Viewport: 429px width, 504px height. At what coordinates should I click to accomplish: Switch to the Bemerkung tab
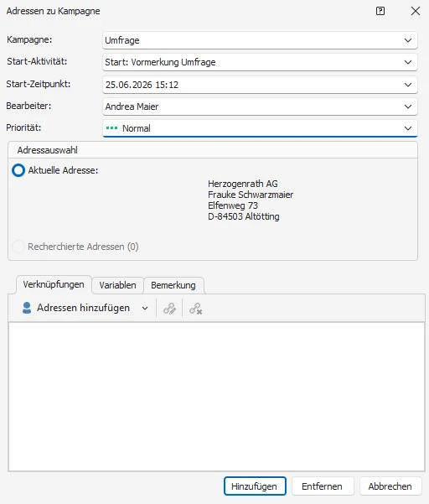pyautogui.click(x=173, y=285)
